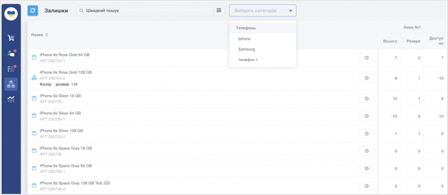Image resolution: width=448 pixels, height=195 pixels.
Task: Select the телефон 1 category option
Action: 262,60
